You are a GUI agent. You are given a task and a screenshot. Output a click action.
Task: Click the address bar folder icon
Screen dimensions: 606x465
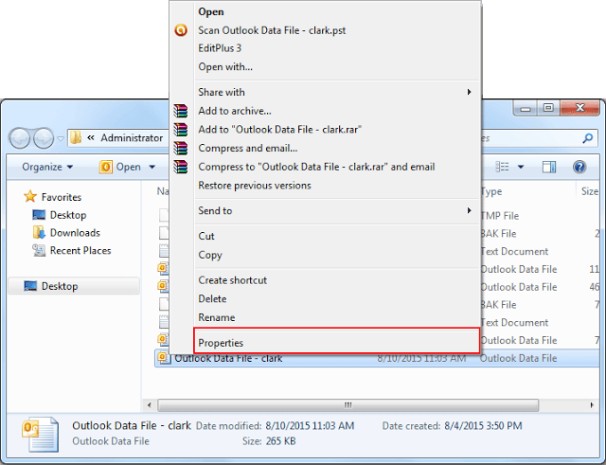coord(76,137)
